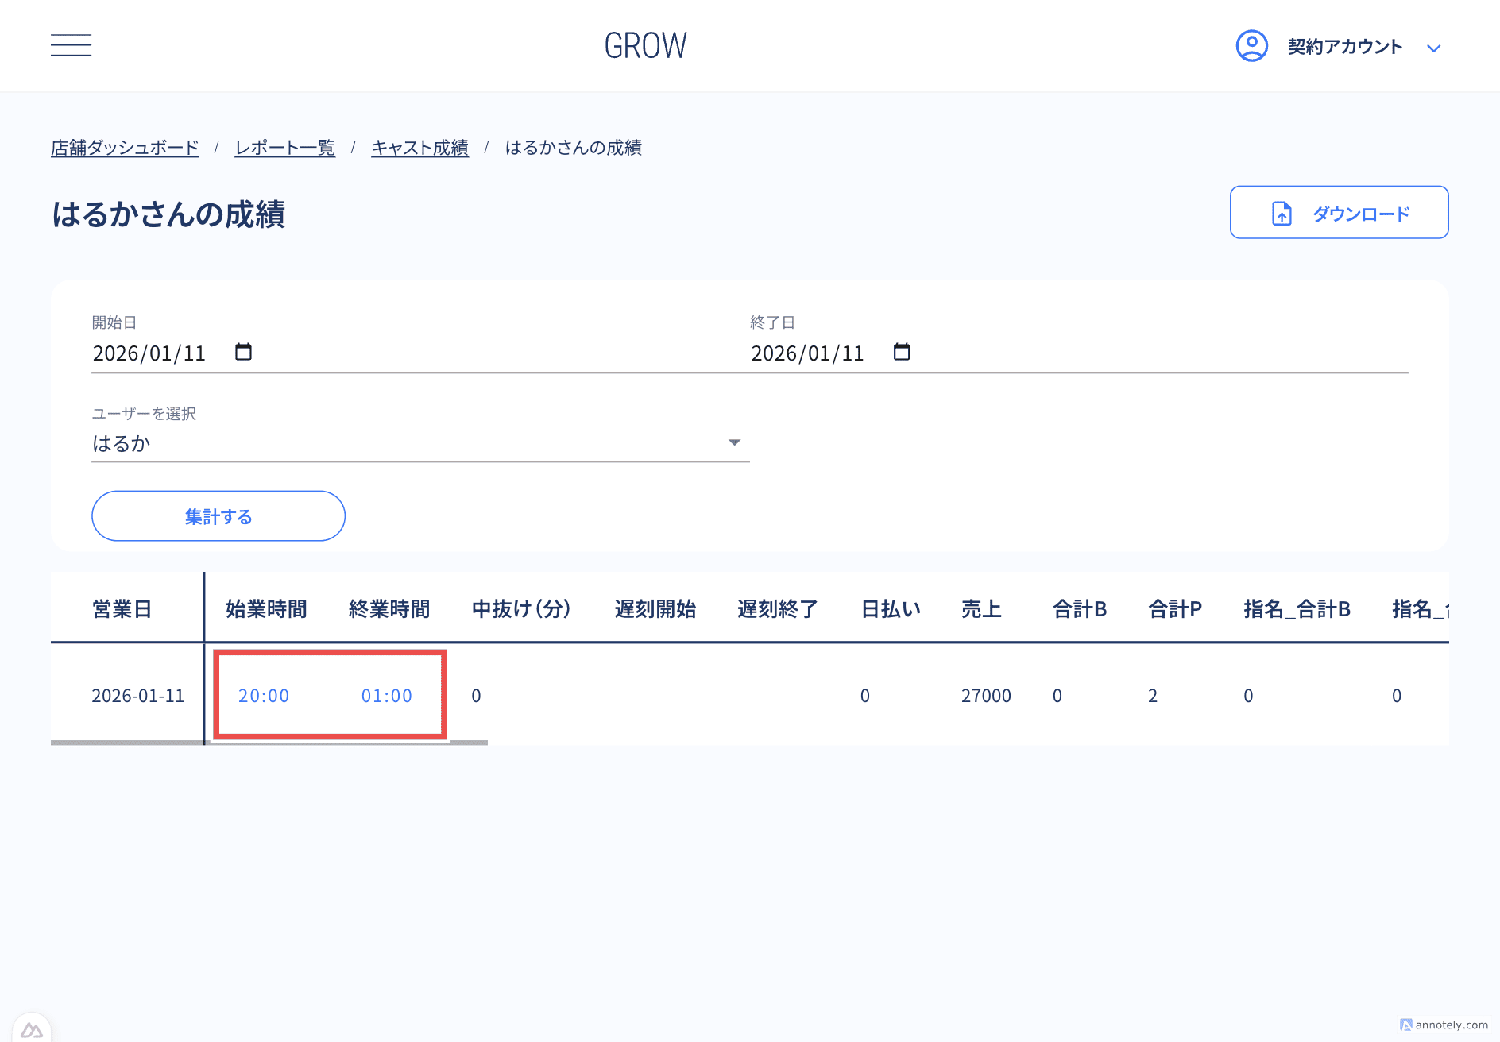Image resolution: width=1500 pixels, height=1042 pixels.
Task: Open the 01:00 end time link
Action: [387, 695]
